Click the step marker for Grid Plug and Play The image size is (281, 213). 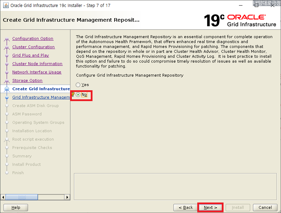7,56
